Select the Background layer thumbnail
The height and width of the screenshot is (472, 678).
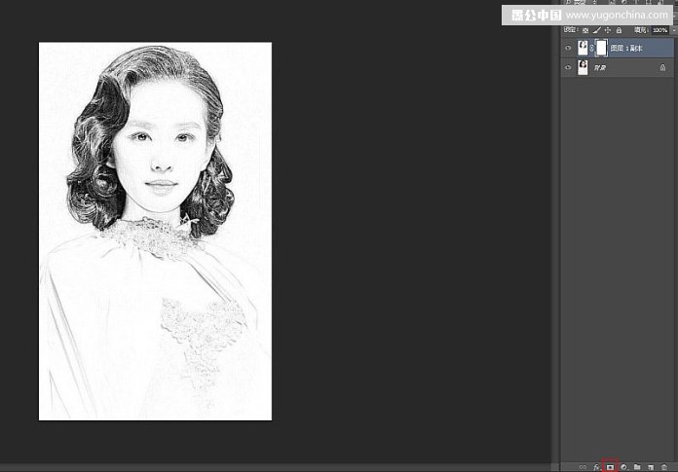[x=583, y=67]
